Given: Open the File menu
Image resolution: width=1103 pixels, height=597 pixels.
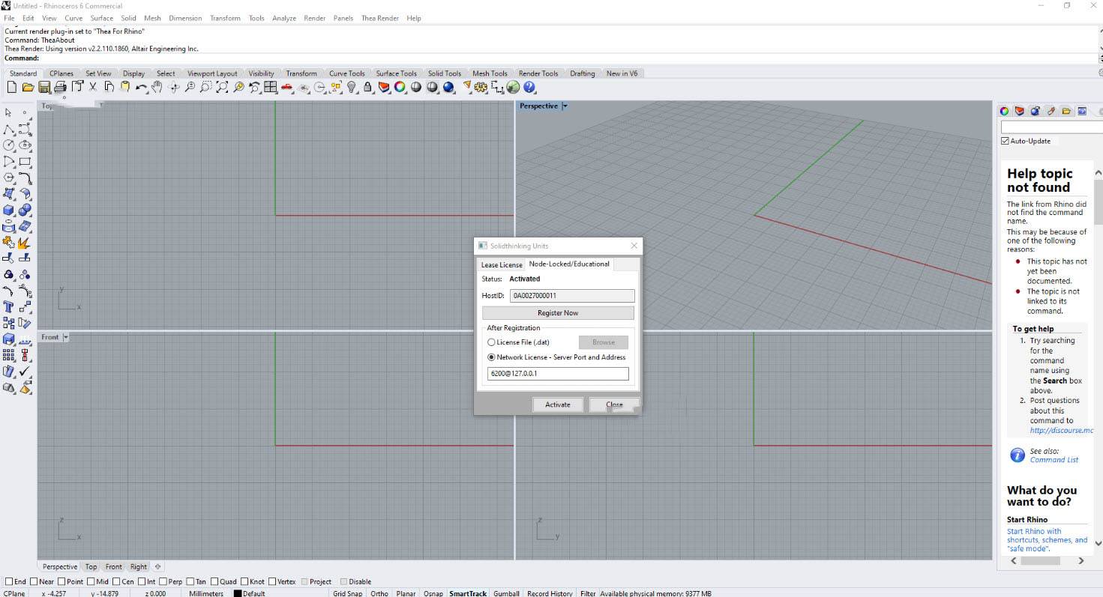Looking at the screenshot, I should [9, 18].
